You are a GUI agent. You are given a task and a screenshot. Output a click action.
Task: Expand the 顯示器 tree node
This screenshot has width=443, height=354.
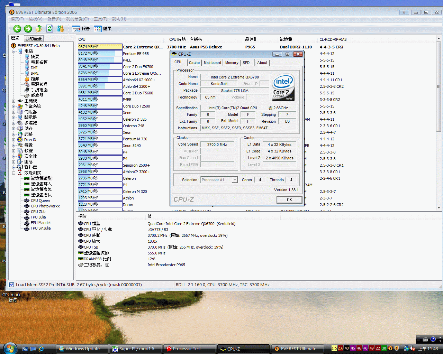click(x=14, y=118)
